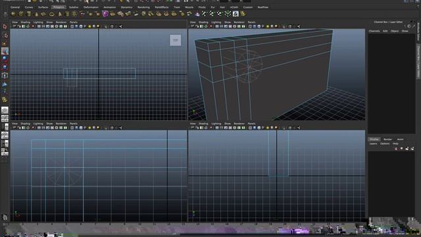Activate the Move tool in the toolbox
Screen dimensions: 421x237
(5, 51)
